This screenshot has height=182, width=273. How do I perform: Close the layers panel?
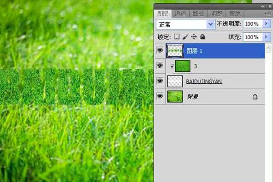click(270, 6)
